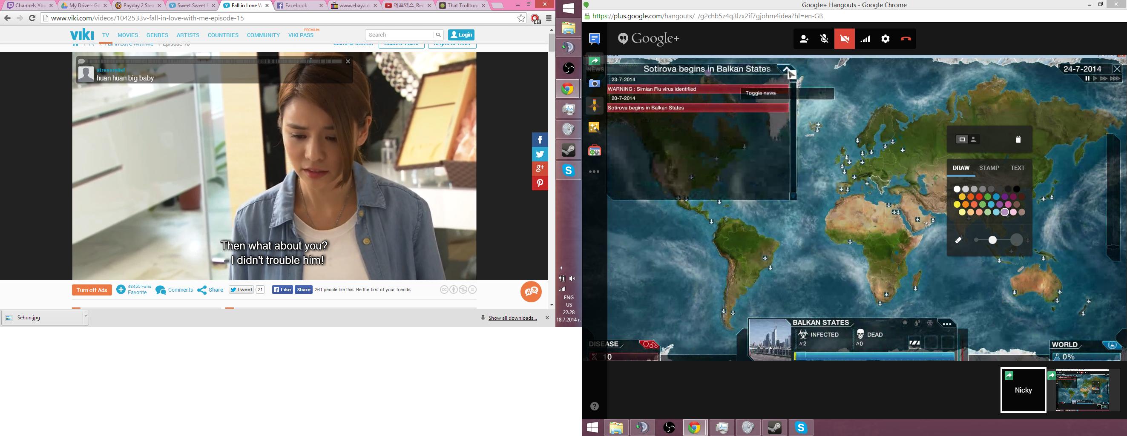Expand Balkan States details ellipsis button
Viewport: 1127px width, 436px height.
coord(947,324)
